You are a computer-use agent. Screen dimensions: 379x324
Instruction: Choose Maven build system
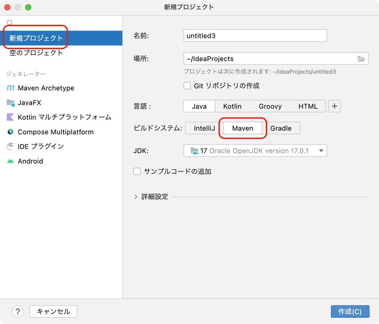point(243,128)
